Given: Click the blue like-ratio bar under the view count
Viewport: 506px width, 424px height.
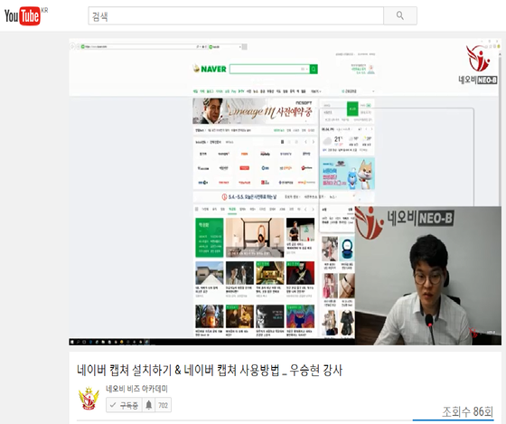Looking at the screenshot, I should point(453,420).
